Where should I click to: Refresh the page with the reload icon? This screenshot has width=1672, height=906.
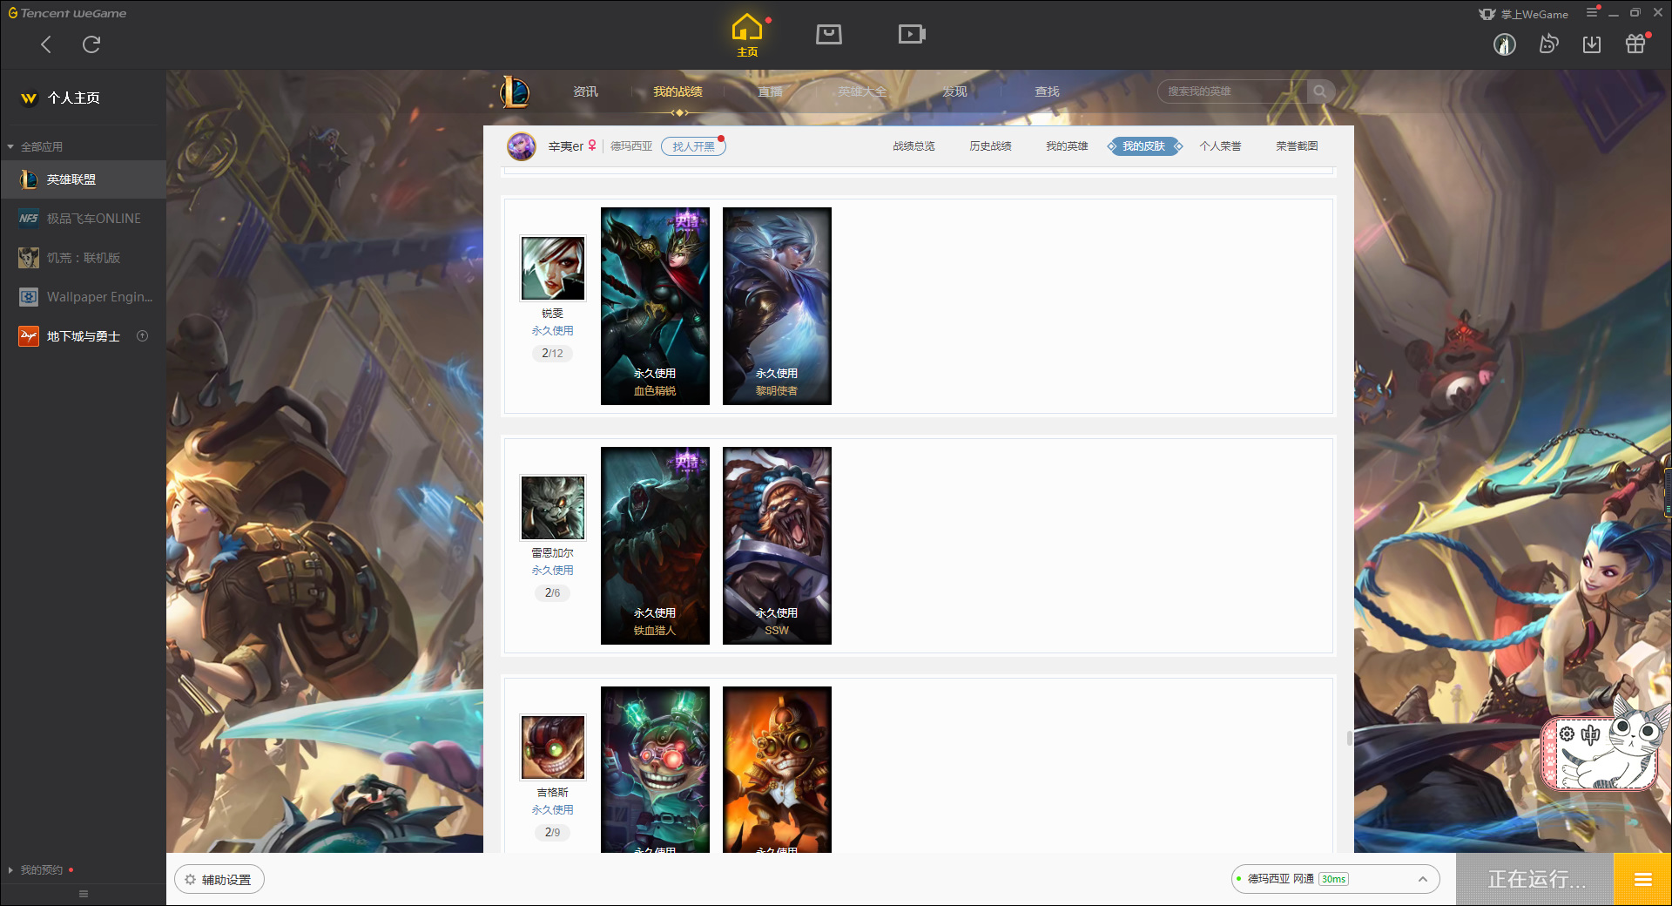pyautogui.click(x=91, y=44)
